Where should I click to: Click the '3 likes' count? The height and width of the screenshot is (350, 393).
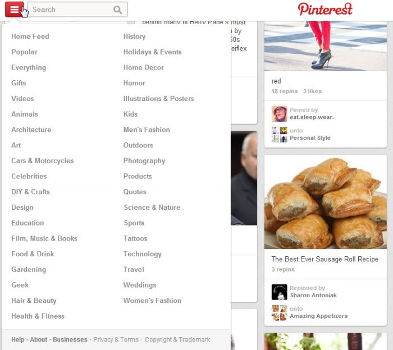(x=312, y=91)
